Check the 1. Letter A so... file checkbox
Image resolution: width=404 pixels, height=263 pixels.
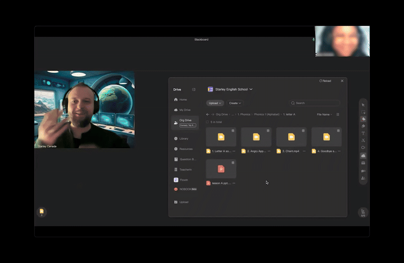pos(233,130)
